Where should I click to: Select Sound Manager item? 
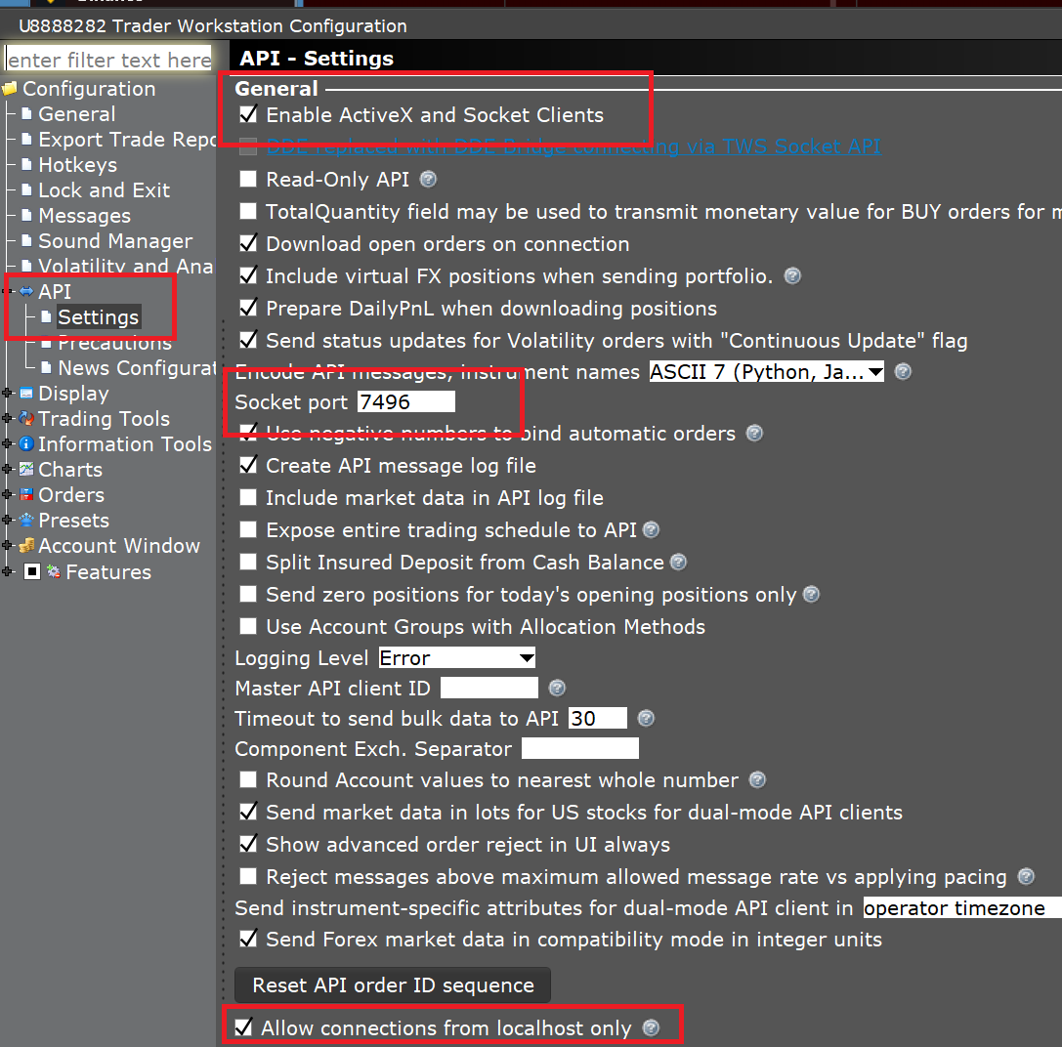point(115,240)
